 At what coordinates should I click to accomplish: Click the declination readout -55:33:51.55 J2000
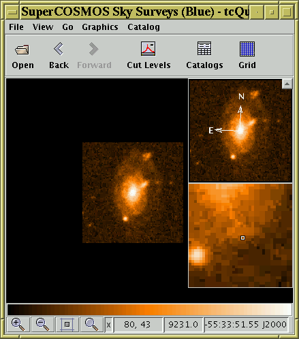(247, 325)
